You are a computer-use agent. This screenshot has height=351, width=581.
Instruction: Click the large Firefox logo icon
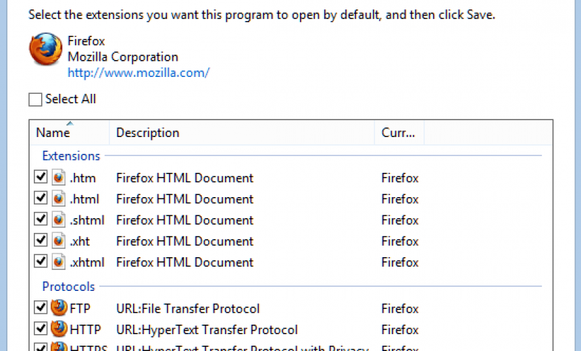(45, 51)
